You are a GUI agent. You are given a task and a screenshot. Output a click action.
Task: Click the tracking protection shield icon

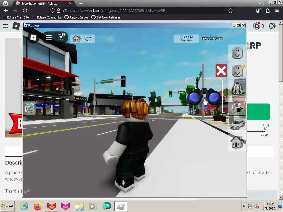tap(52, 11)
